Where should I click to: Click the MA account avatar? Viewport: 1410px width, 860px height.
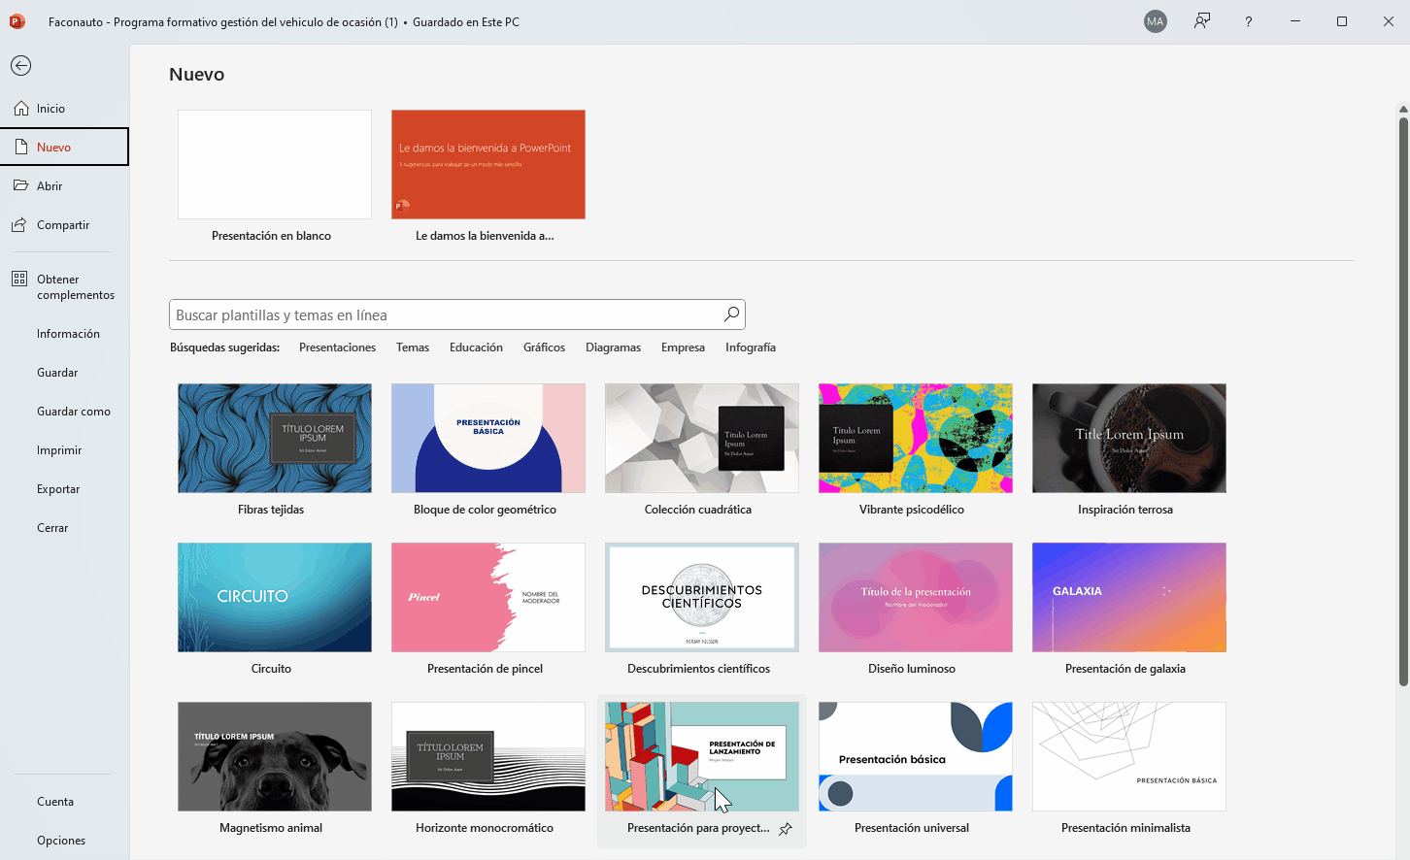[1155, 20]
